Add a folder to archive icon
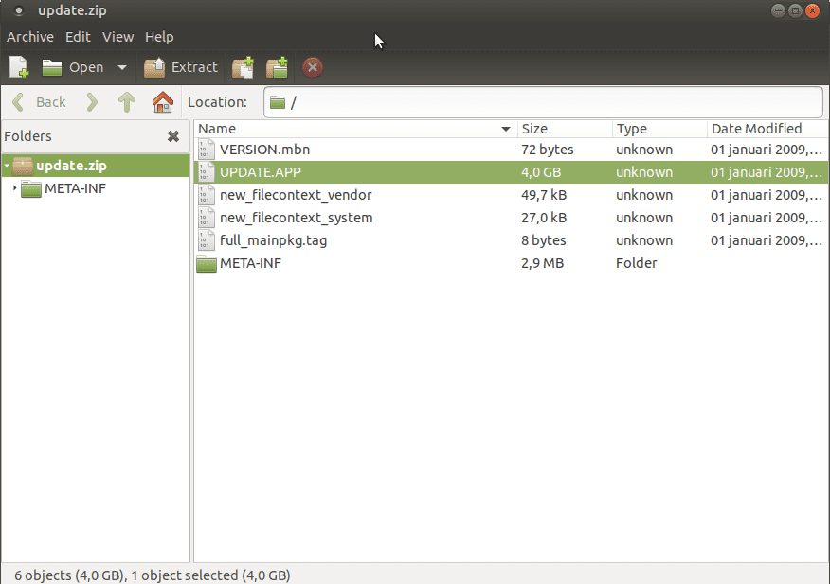 [277, 67]
